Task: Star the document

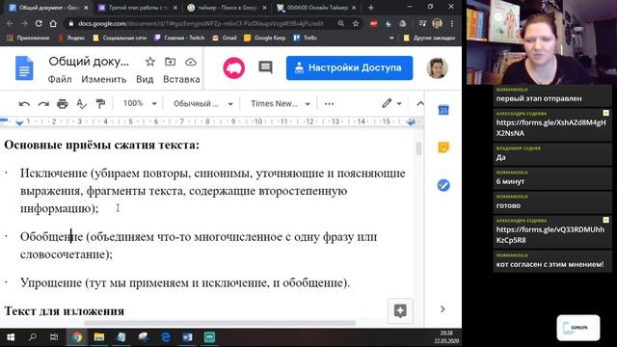Action: point(150,62)
